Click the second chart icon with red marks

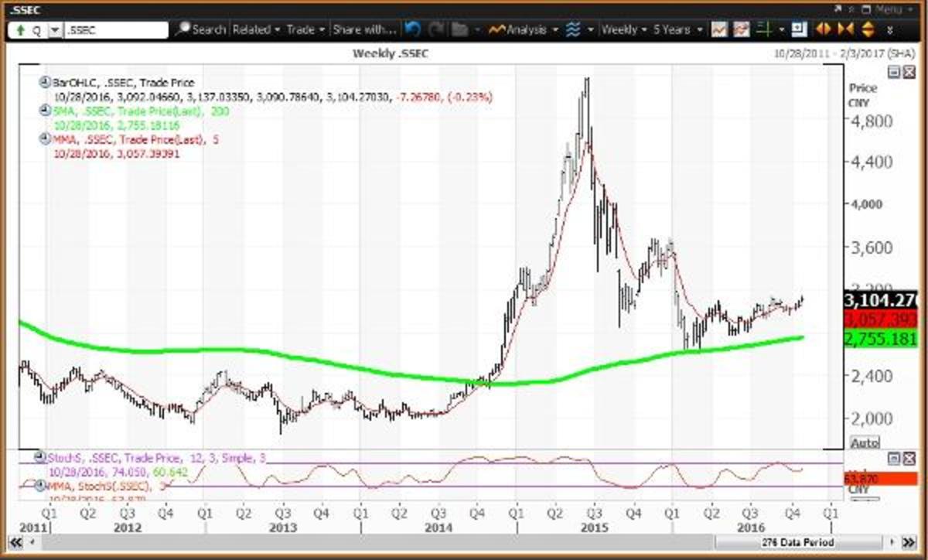click(x=741, y=29)
